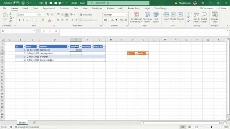
Task: Click the Format Painter brush icon
Action: [x=10, y=21]
